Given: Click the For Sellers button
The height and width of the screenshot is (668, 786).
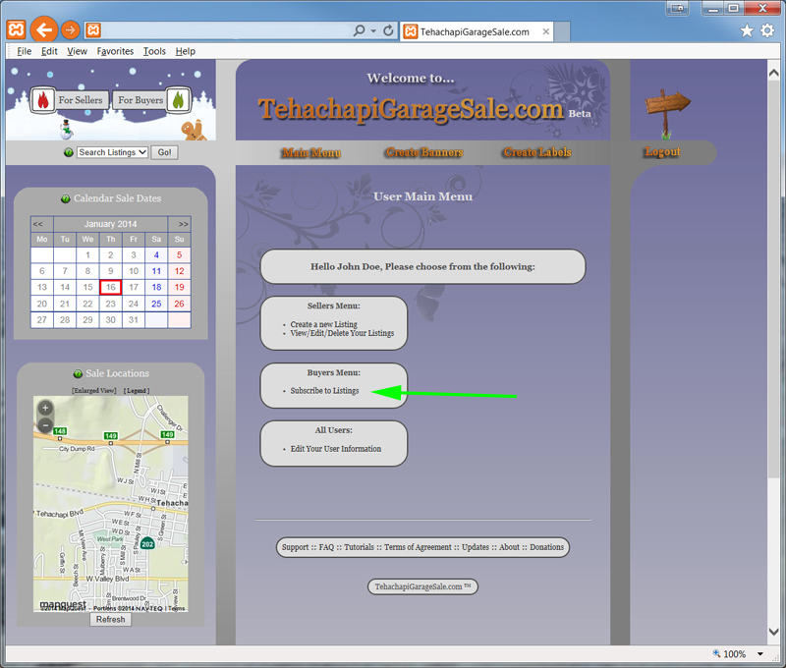Looking at the screenshot, I should [81, 100].
